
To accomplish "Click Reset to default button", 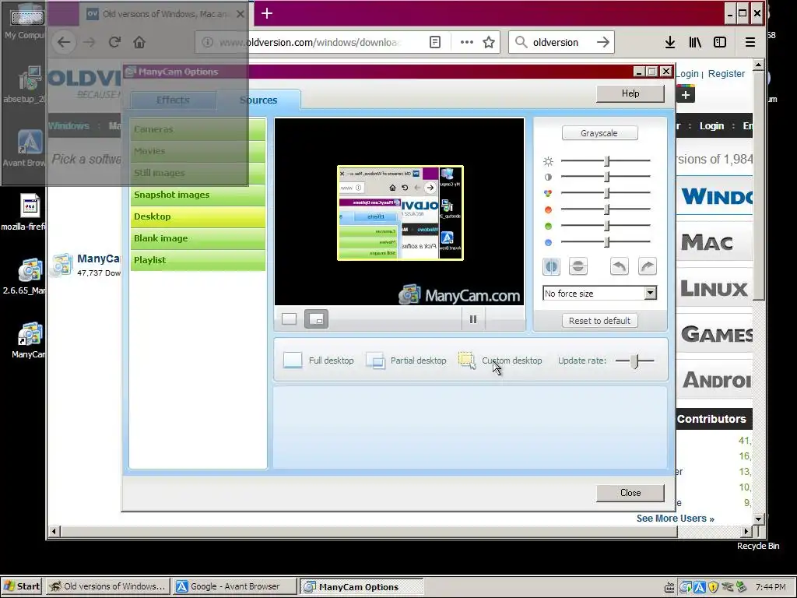I will pyautogui.click(x=599, y=321).
